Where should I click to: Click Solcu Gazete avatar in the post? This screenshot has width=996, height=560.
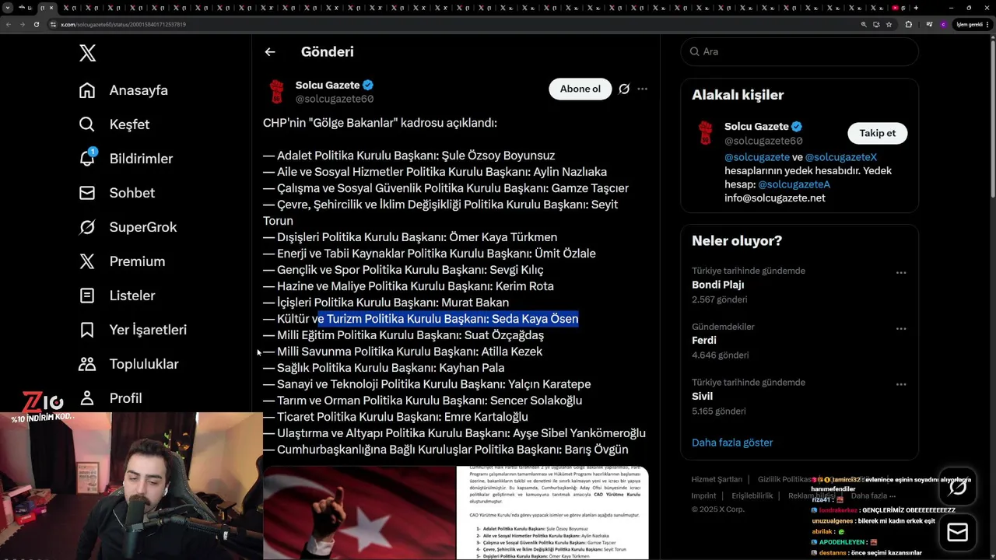pos(276,92)
